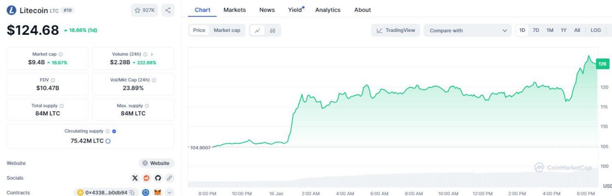Set chart range to 1Y
Screen dimensions: 612x196
point(564,30)
